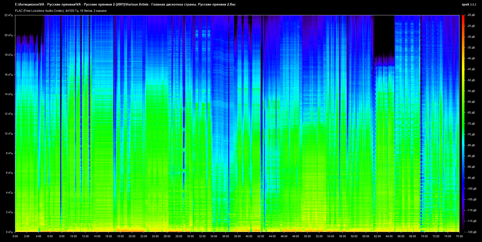Screen dimensions: 482x242
Task: Click the spek 0.8.2 version label
Action: (469, 5)
